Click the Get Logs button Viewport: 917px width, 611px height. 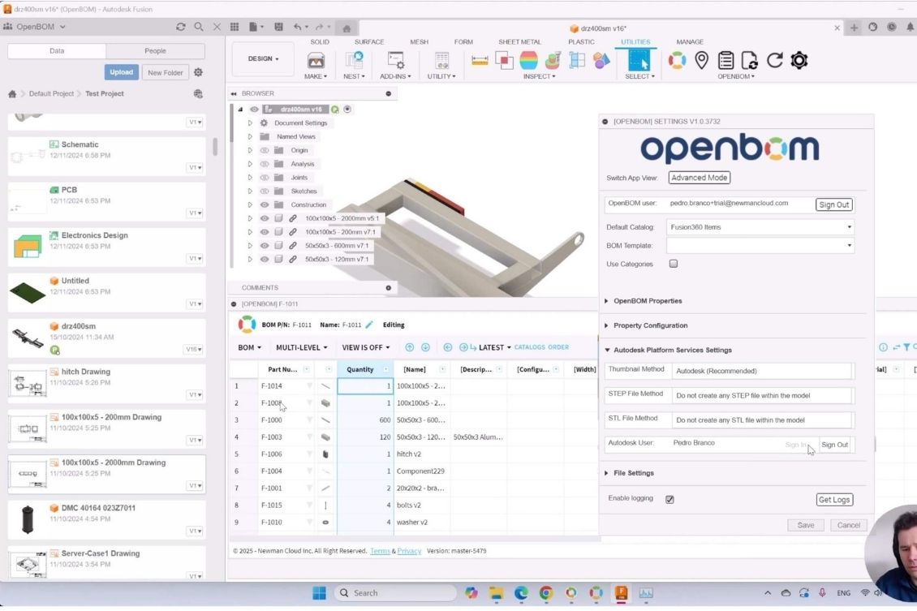coord(834,500)
